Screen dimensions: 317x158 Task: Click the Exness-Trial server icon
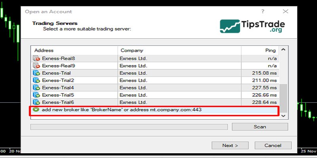point(36,73)
